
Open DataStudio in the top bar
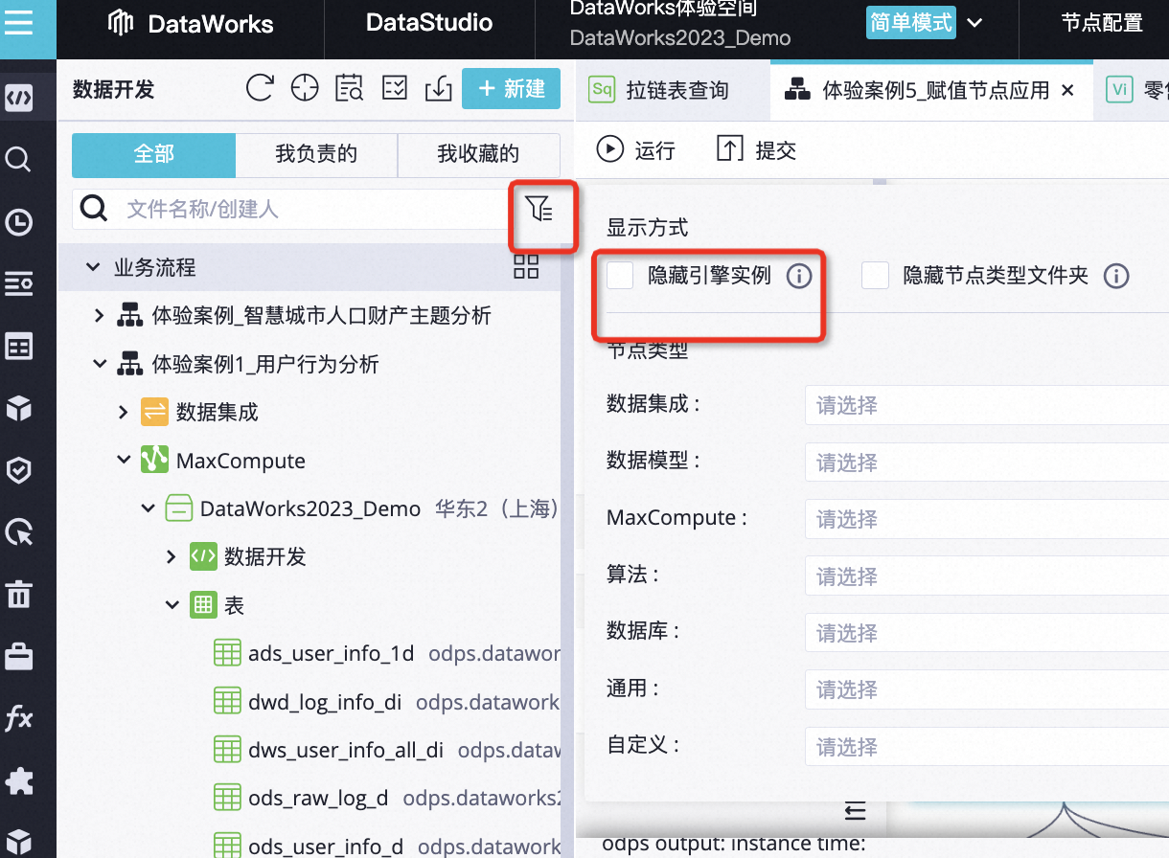click(429, 23)
